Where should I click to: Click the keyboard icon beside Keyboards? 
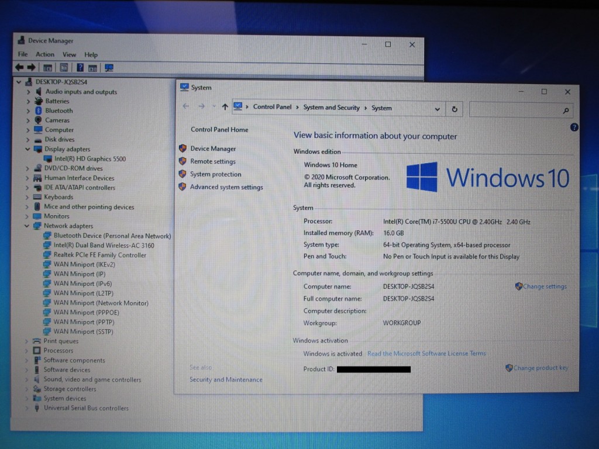37,197
